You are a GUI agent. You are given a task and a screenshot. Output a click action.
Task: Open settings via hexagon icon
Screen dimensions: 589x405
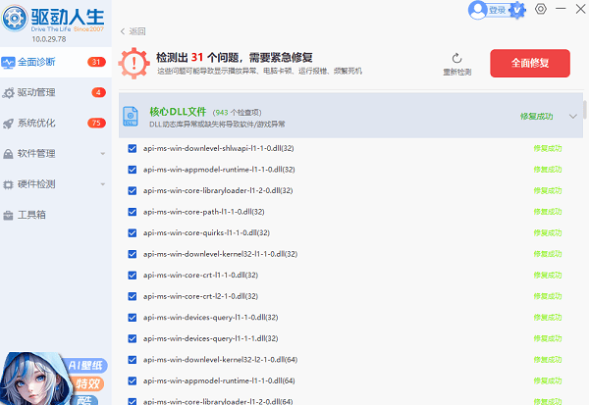(x=541, y=9)
